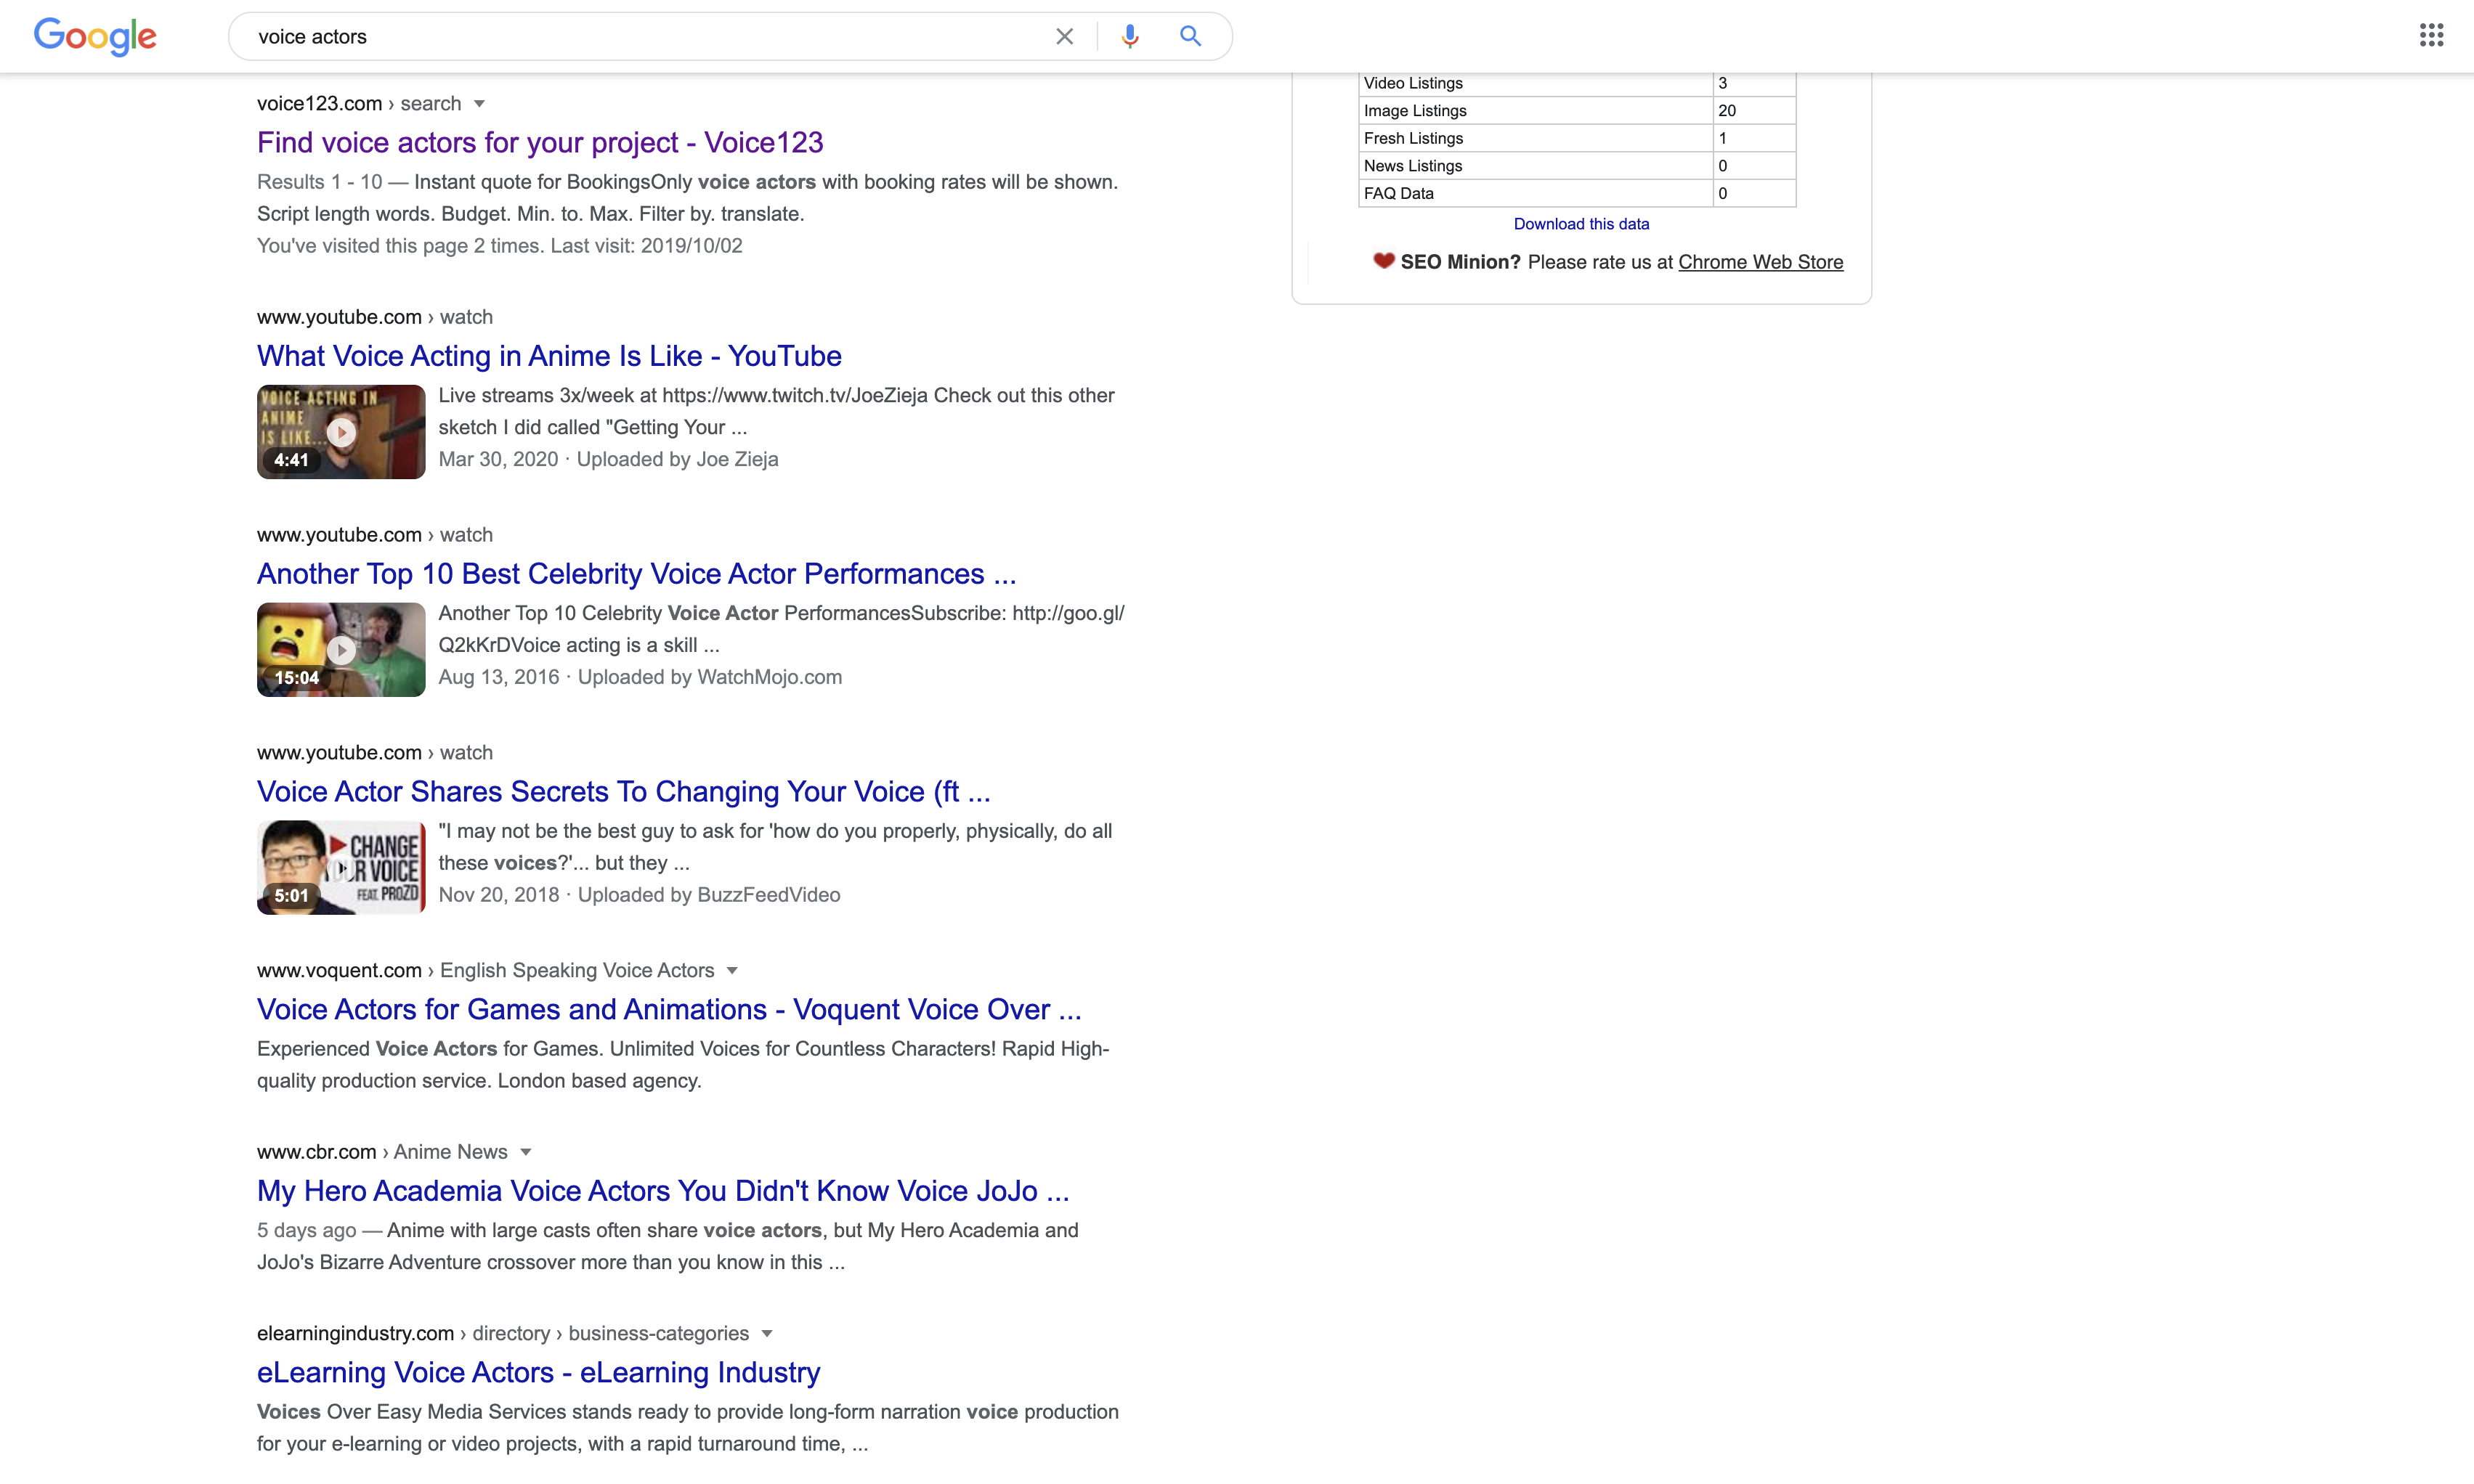Image resolution: width=2474 pixels, height=1484 pixels.
Task: Play the WatchMojo celebrity voice actor thumbnail
Action: point(341,650)
